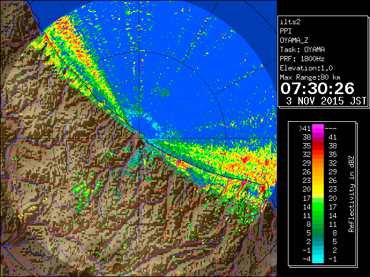The height and width of the screenshot is (277, 370).
Task: Select the "Task: OYAMA" line
Action: point(302,50)
